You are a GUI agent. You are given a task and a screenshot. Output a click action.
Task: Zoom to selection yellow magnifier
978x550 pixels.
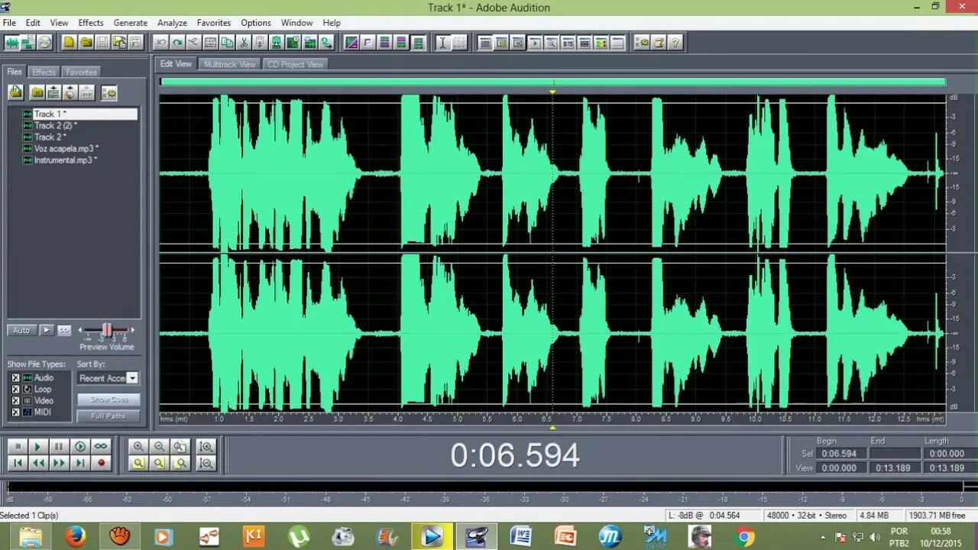(138, 463)
